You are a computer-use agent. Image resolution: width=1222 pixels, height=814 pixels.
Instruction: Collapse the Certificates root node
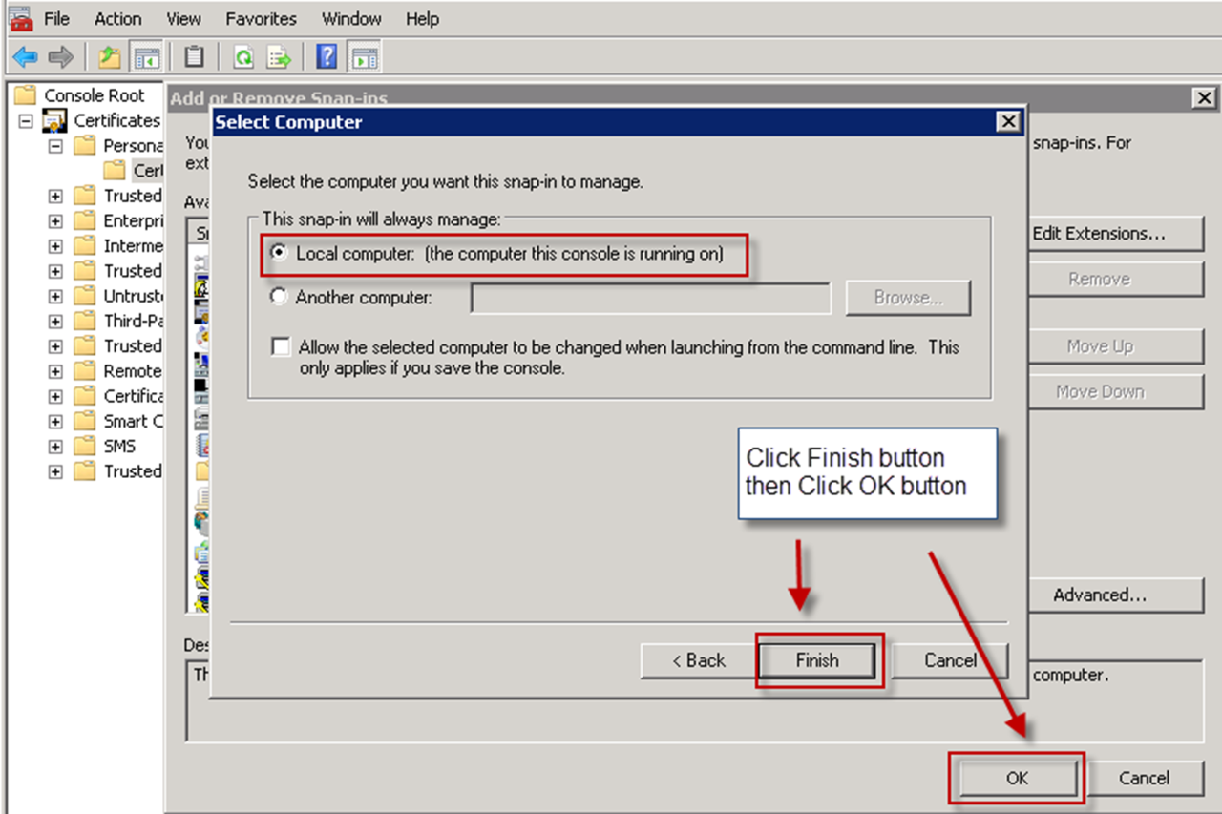(25, 121)
